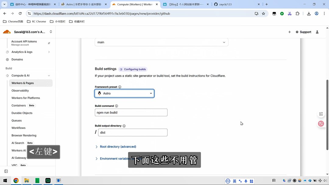Open the Framework preset Astro dropdown
Screen dimensions: 329x185
click(x=124, y=93)
